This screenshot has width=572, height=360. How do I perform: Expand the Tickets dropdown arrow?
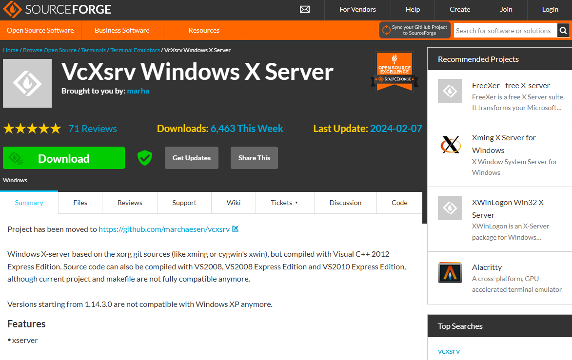click(296, 203)
